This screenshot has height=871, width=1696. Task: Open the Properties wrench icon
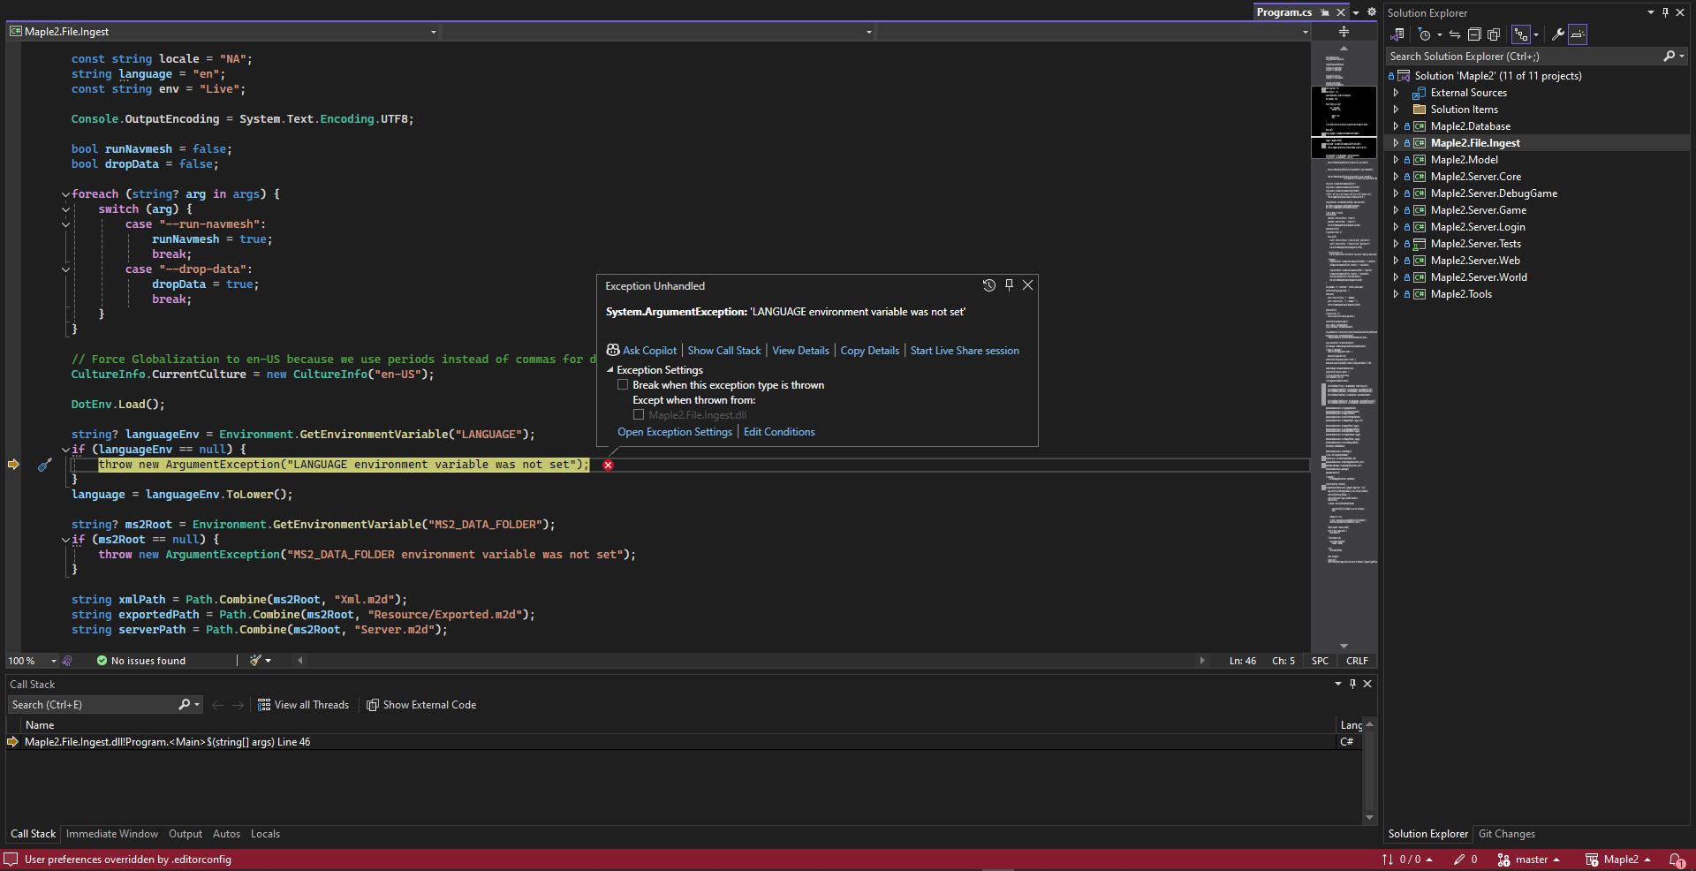tap(1558, 34)
